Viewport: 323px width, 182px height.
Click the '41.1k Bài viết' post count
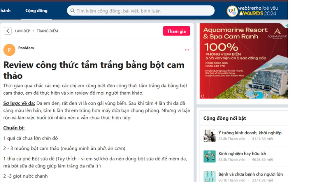point(262,139)
